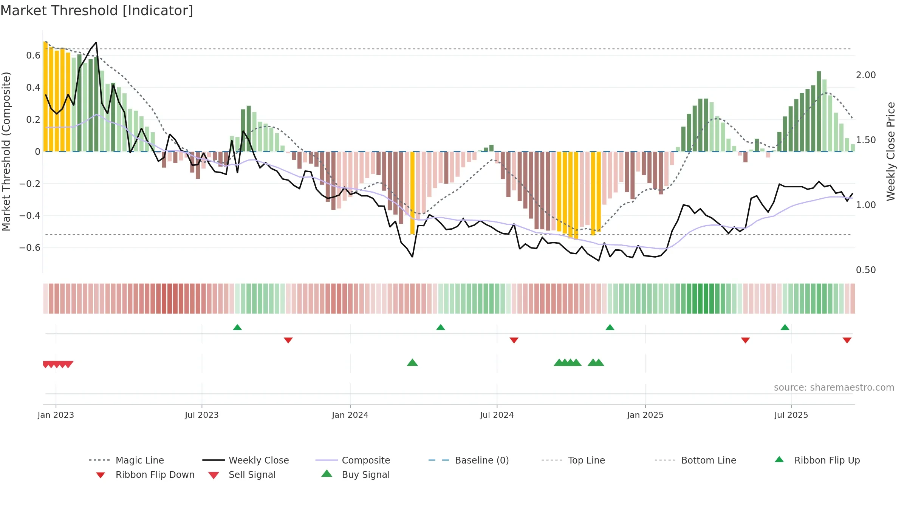Toggle the Buy Signal legend entry
Viewport: 907px width, 510px height.
click(355, 474)
